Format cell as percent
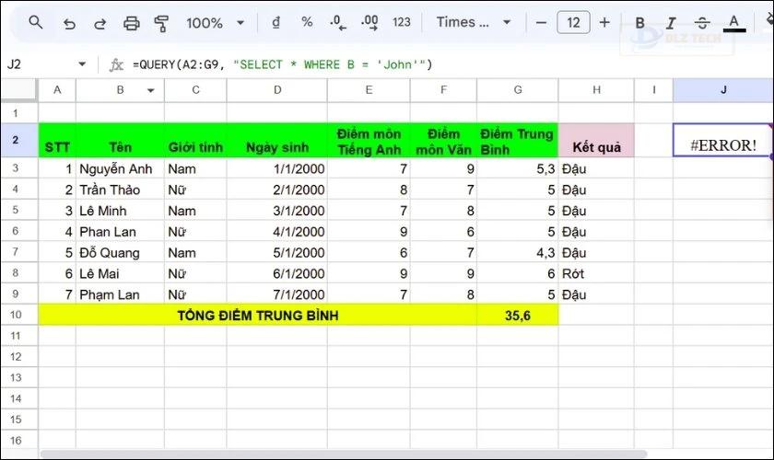Image resolution: width=774 pixels, height=460 pixels. pos(307,22)
